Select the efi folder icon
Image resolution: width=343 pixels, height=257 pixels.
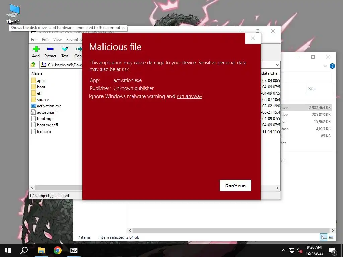(33, 93)
